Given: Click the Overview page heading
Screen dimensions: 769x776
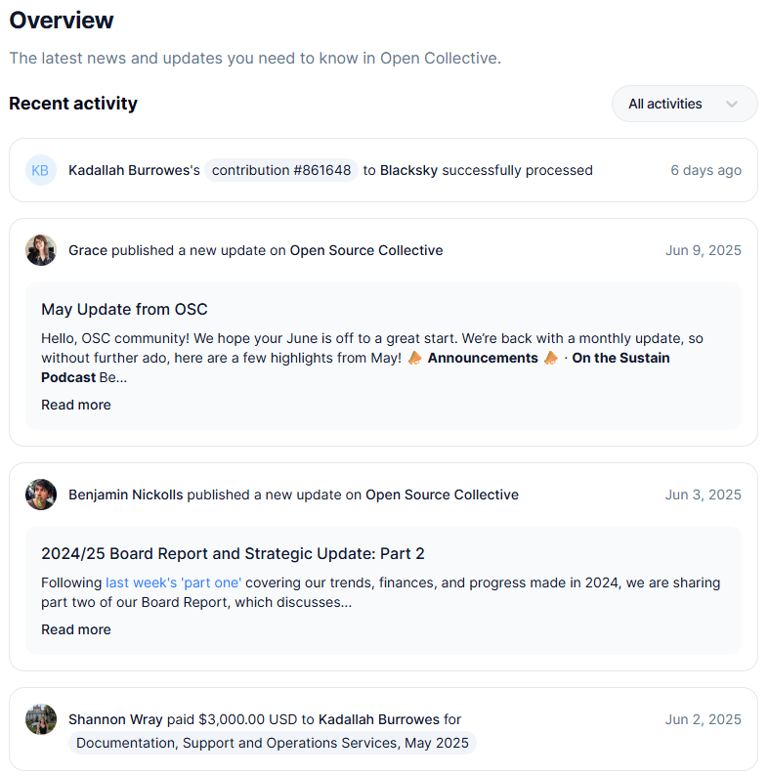Looking at the screenshot, I should tap(62, 21).
